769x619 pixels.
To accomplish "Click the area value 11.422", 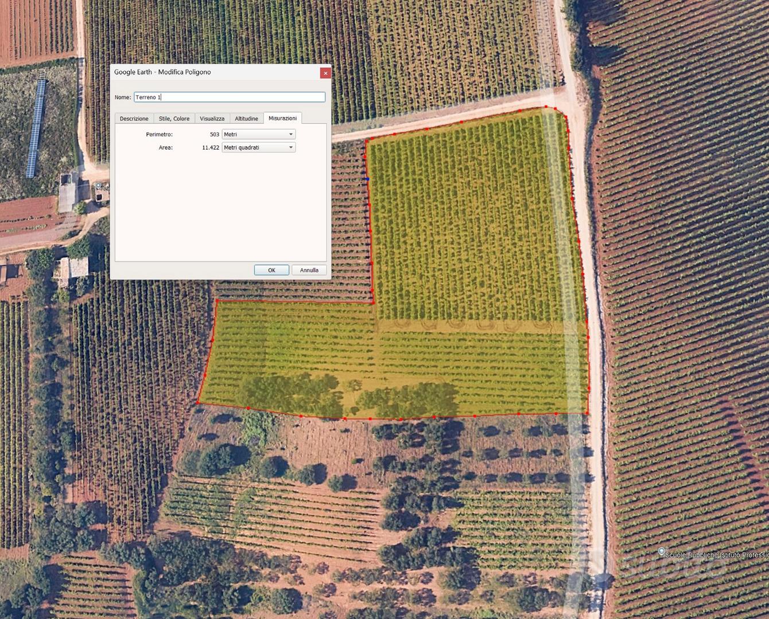I will [x=211, y=147].
